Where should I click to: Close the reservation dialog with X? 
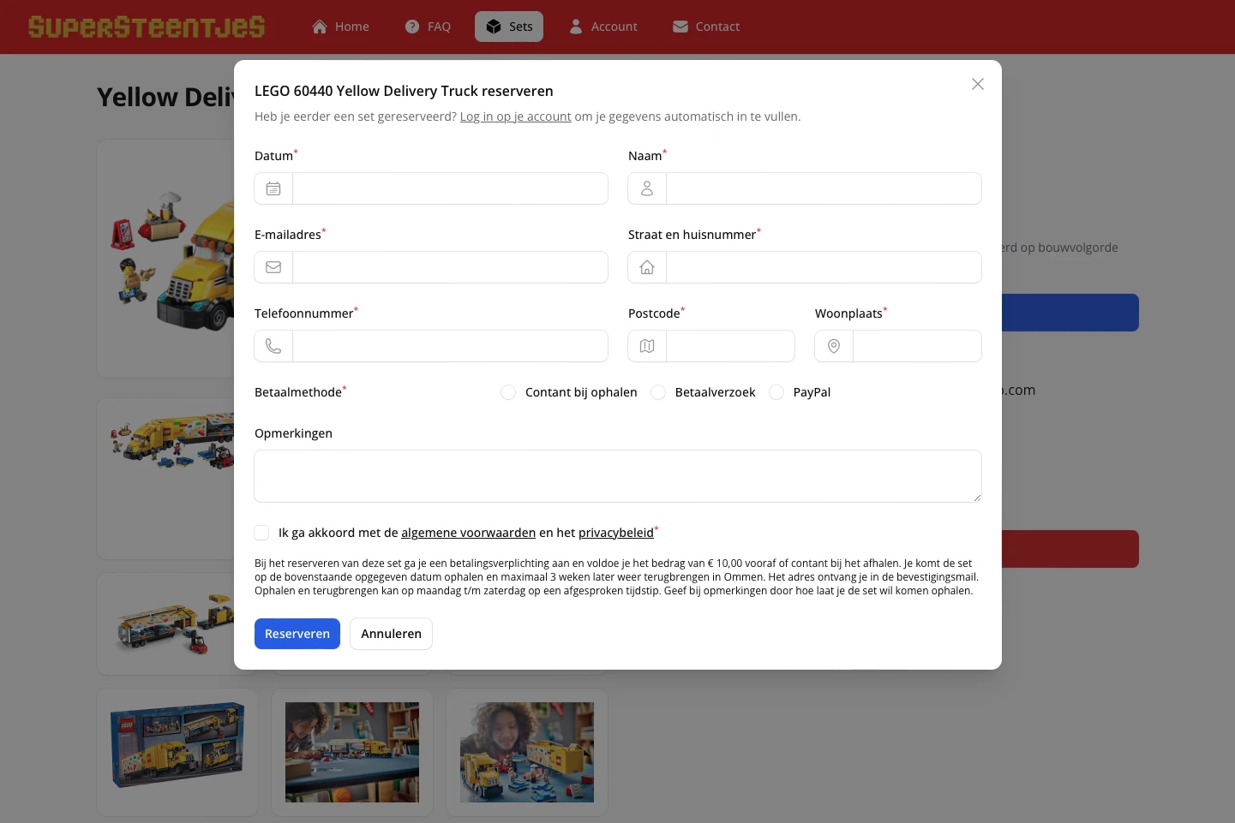(x=977, y=84)
